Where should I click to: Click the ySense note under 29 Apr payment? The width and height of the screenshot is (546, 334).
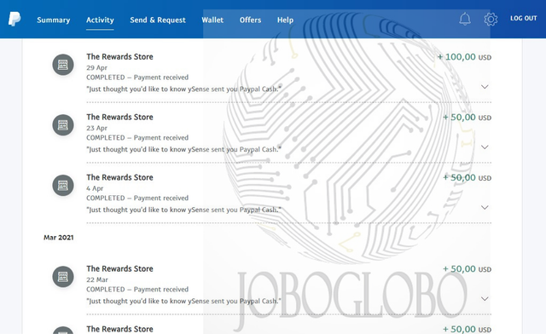coord(184,89)
